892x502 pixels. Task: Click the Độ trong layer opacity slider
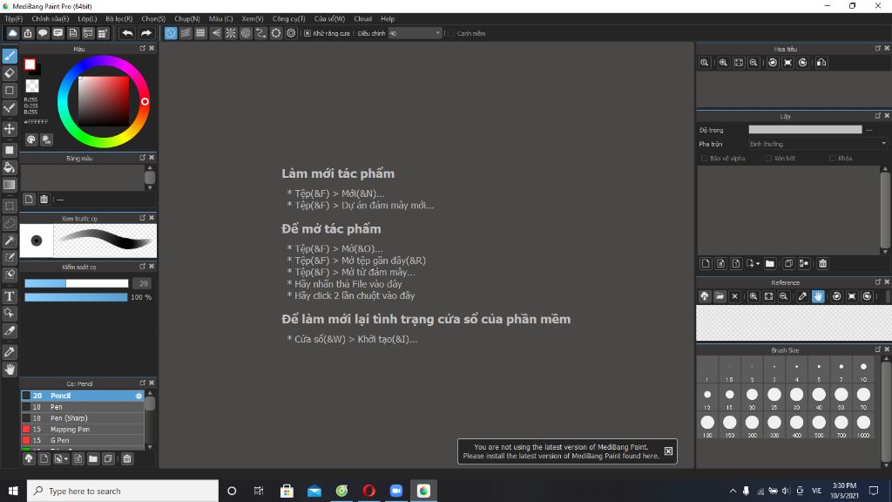(x=805, y=130)
